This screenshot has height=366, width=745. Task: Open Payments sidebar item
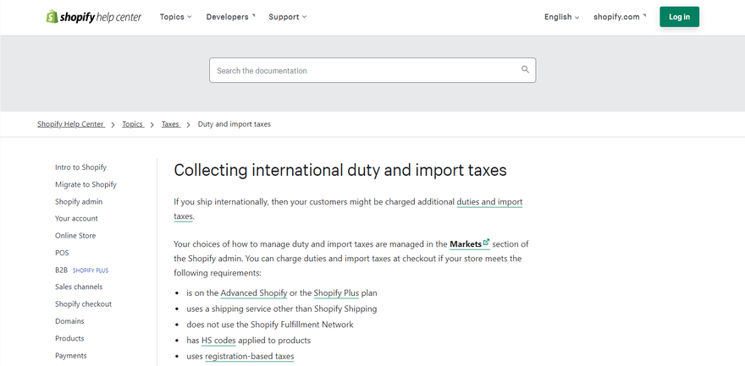click(71, 356)
